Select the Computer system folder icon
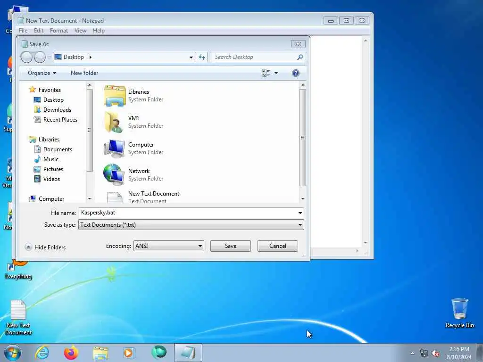 click(x=114, y=148)
